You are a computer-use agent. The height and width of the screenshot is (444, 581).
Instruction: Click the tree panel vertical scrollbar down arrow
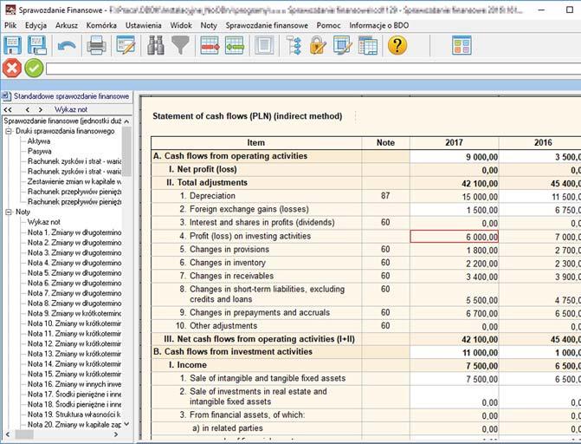point(126,424)
